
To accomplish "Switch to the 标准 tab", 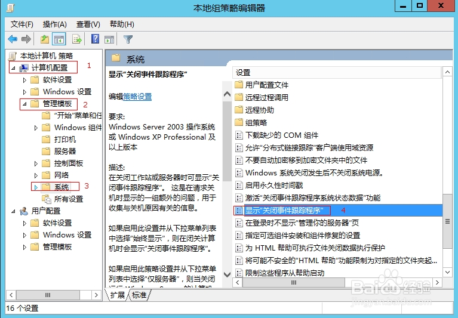I will click(x=139, y=295).
